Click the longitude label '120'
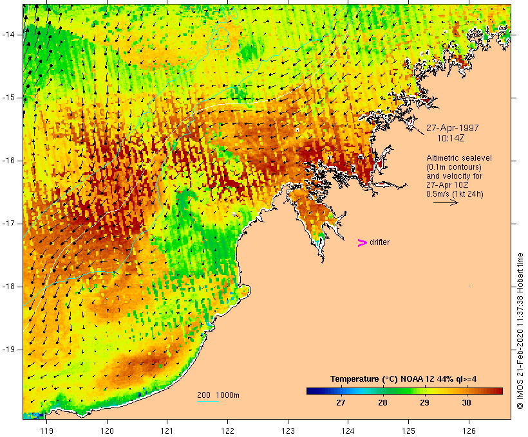The width and height of the screenshot is (528, 437). (x=107, y=431)
